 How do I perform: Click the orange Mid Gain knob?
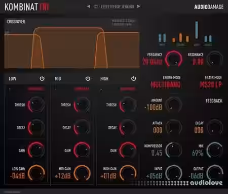pyautogui.click(x=82, y=173)
